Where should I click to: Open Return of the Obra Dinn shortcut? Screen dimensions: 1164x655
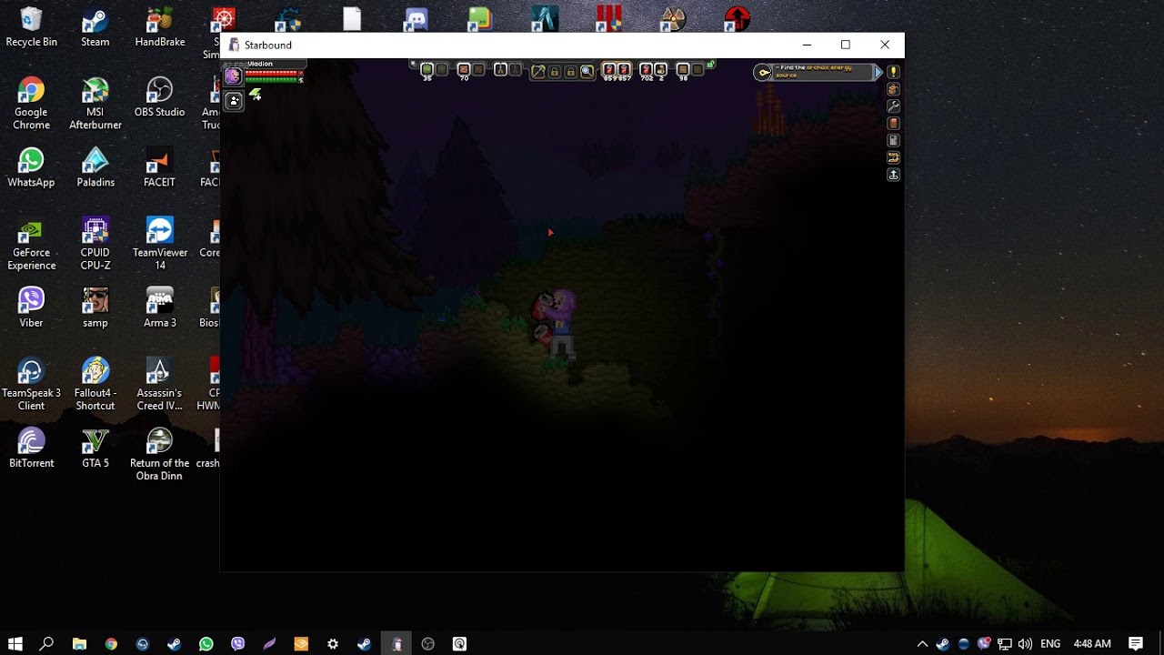pos(160,454)
